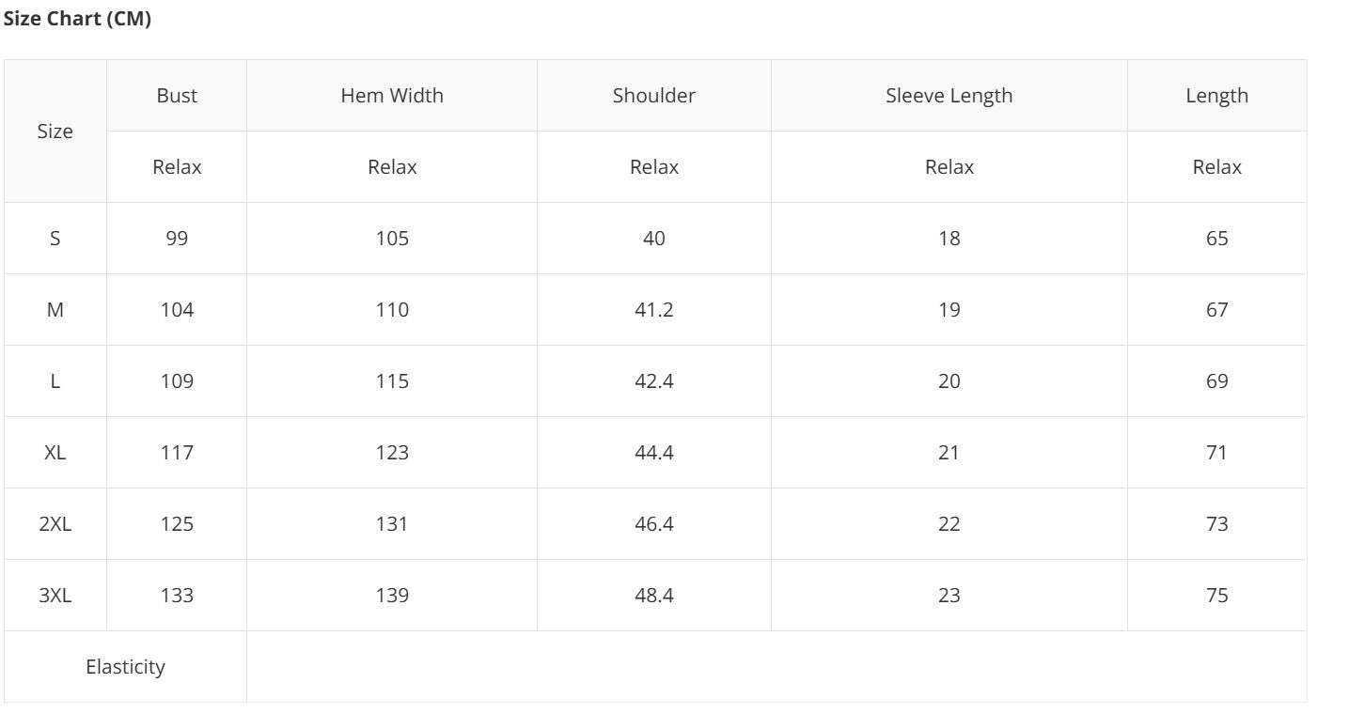Select the Bust column header
Image resolution: width=1349 pixels, height=714 pixels.
tap(177, 96)
